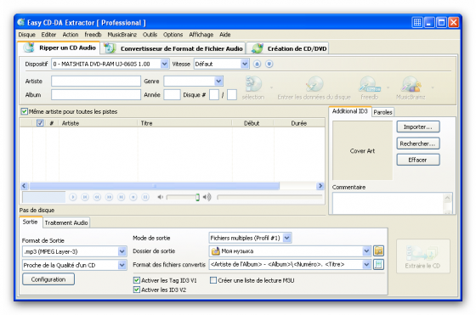
Task: Disable Activer les Tag ID3 V1
Action: click(x=137, y=280)
